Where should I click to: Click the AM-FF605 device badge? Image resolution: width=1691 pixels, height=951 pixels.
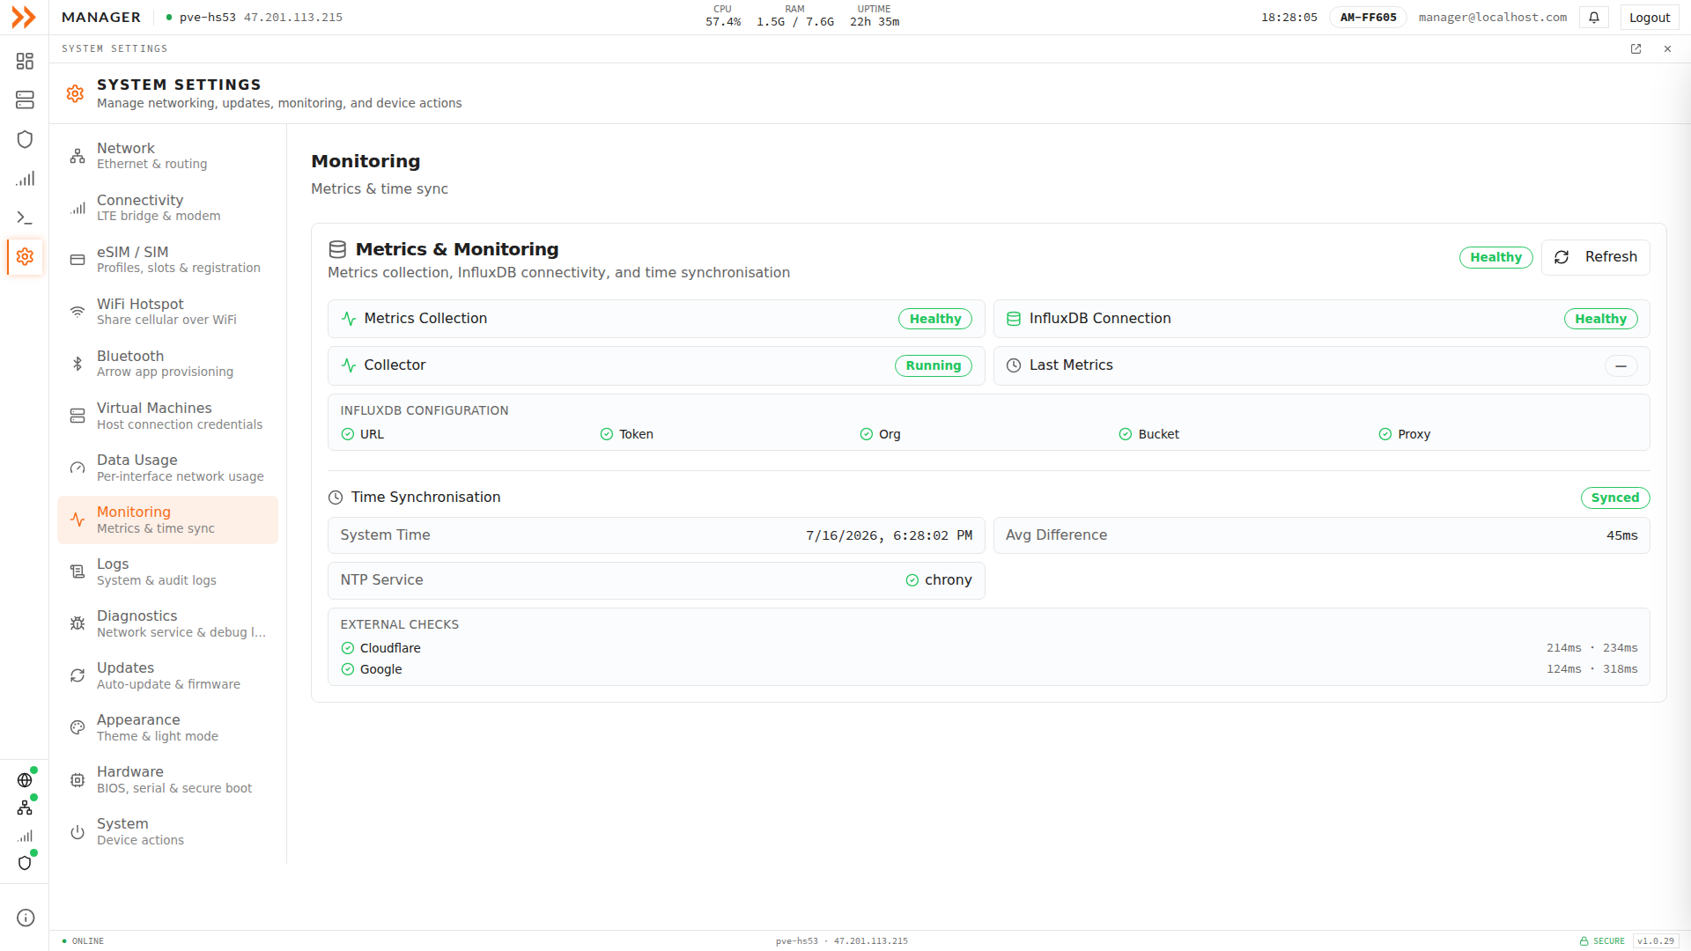[1368, 18]
